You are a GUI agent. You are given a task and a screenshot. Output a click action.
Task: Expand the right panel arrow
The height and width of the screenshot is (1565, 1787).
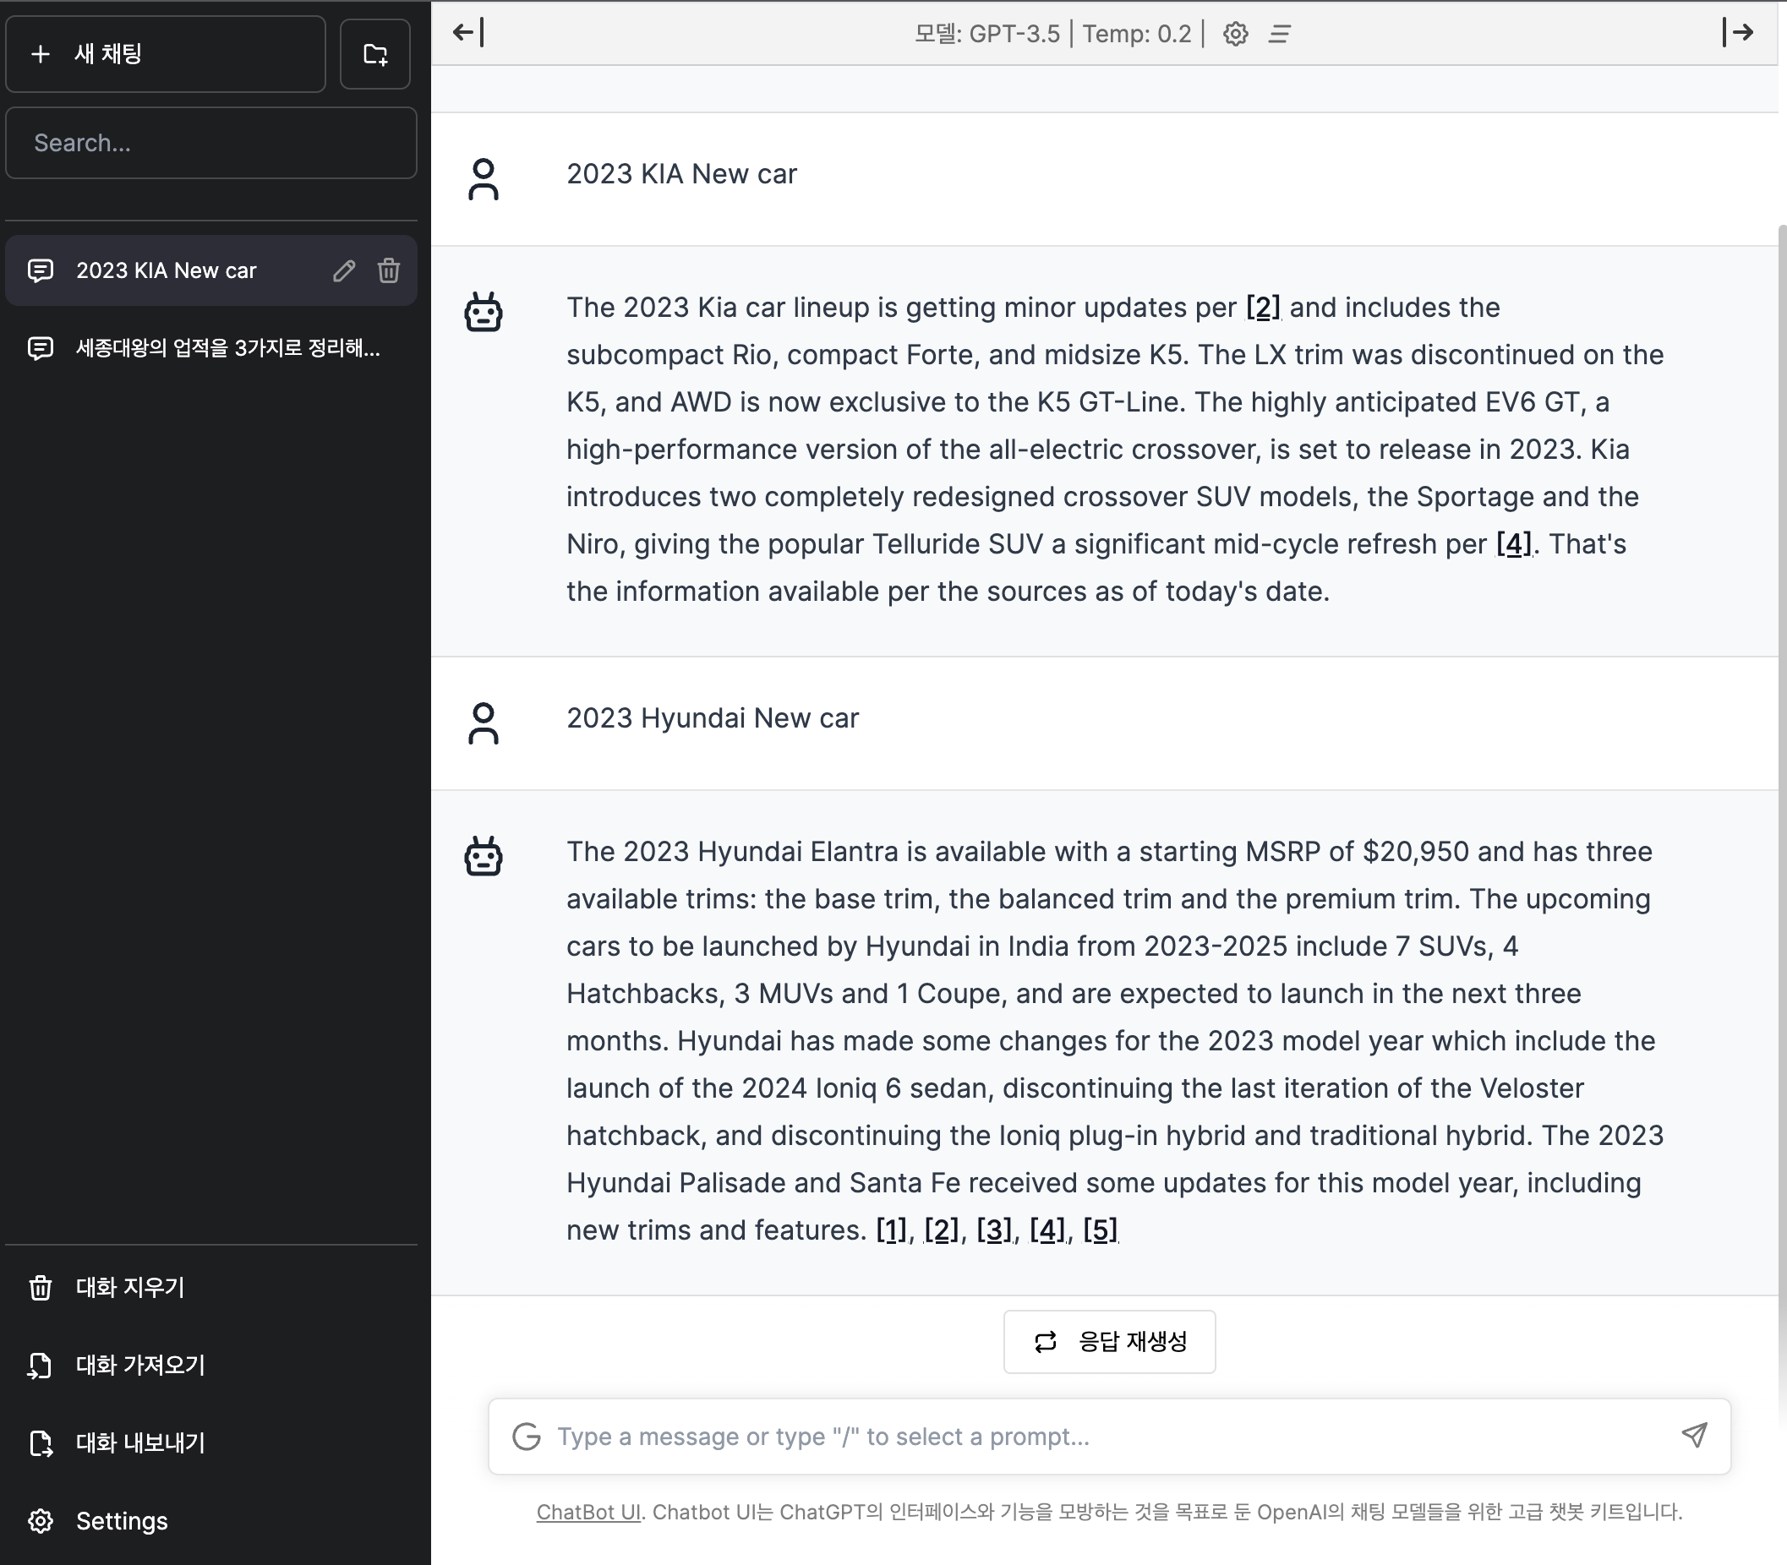(x=1741, y=32)
